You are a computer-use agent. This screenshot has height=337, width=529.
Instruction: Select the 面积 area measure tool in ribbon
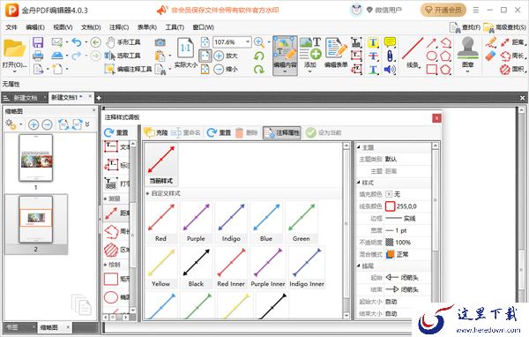(x=512, y=69)
